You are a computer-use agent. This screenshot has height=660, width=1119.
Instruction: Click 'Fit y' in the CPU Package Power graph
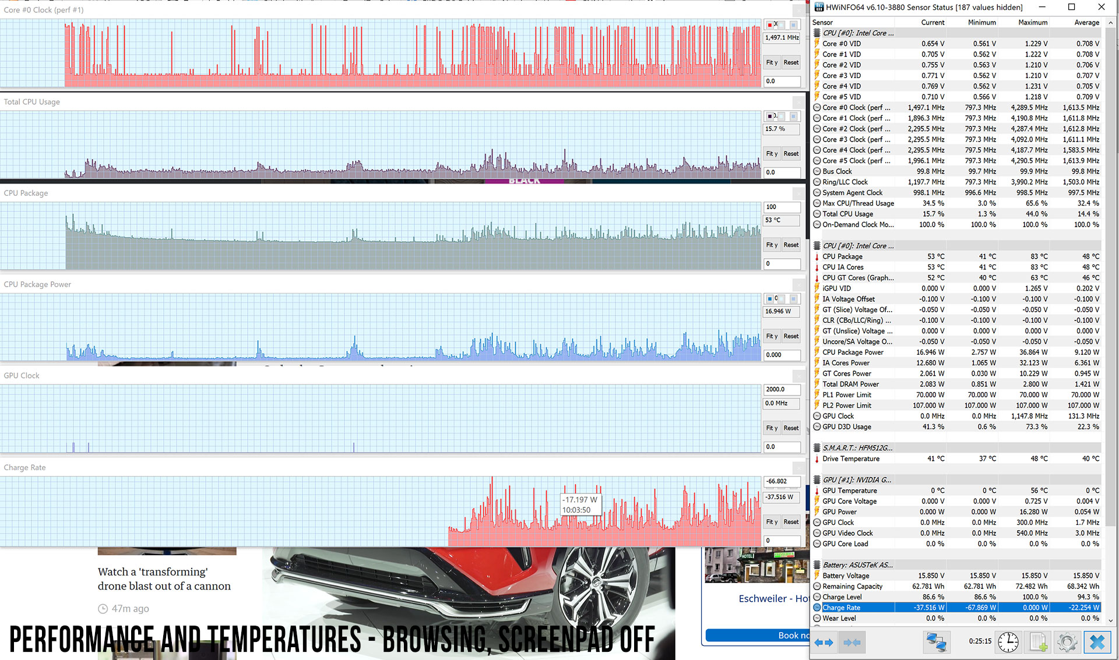772,336
